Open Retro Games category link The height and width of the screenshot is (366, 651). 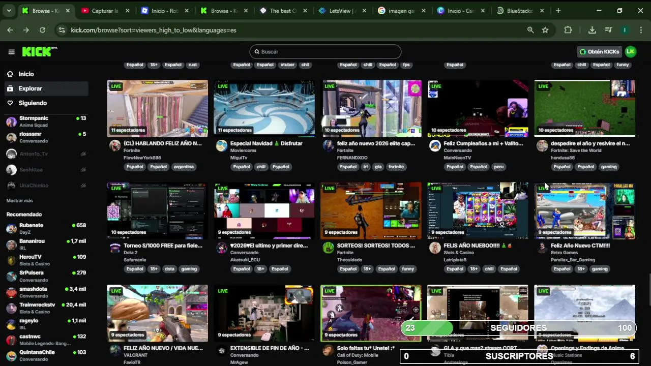coord(564,253)
